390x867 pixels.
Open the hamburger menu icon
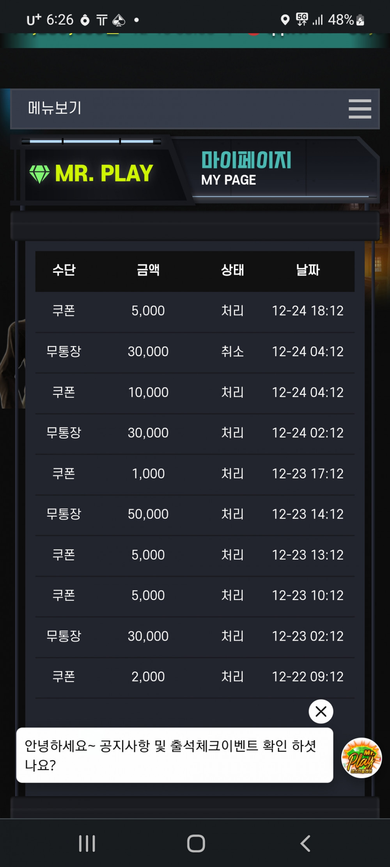[x=360, y=108]
